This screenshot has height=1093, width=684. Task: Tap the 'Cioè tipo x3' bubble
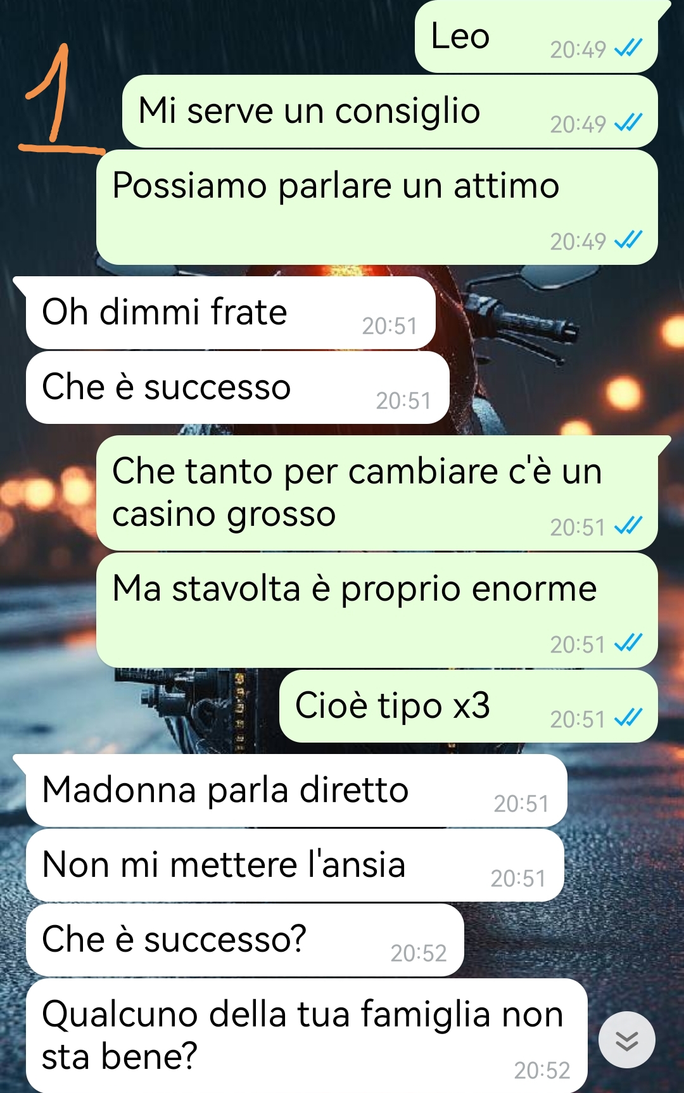click(x=469, y=706)
